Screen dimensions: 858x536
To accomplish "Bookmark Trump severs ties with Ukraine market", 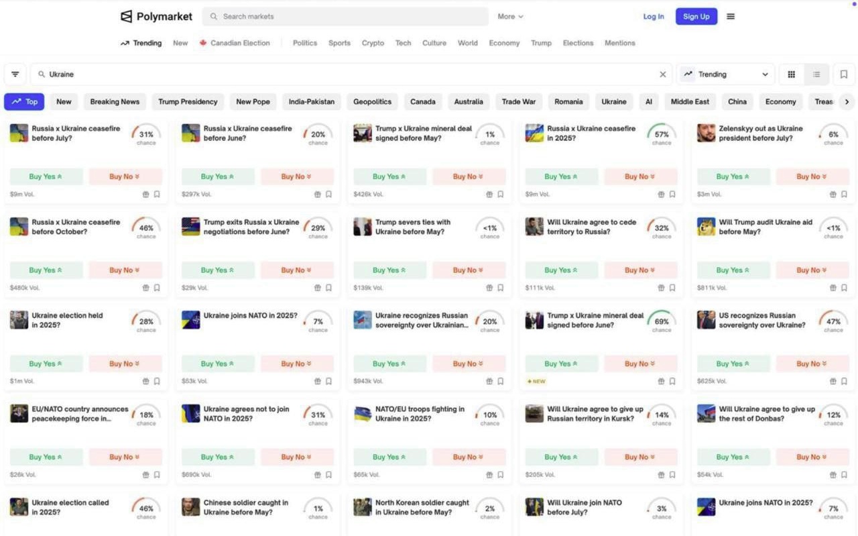I will (x=500, y=288).
